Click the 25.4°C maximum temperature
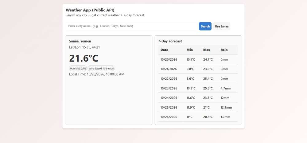This screenshot has height=143, width=307. click(208, 79)
